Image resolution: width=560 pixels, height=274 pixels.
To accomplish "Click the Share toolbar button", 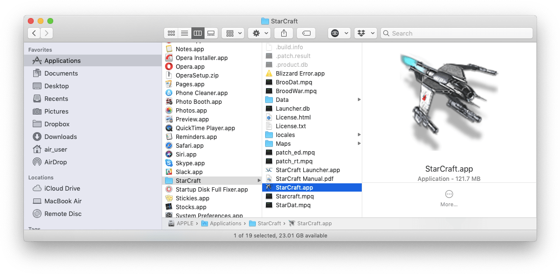I will pos(284,33).
